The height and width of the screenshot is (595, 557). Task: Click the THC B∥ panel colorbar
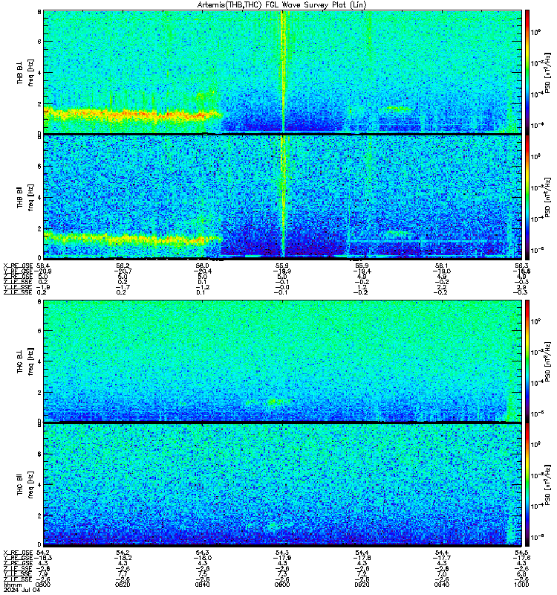tap(527, 485)
